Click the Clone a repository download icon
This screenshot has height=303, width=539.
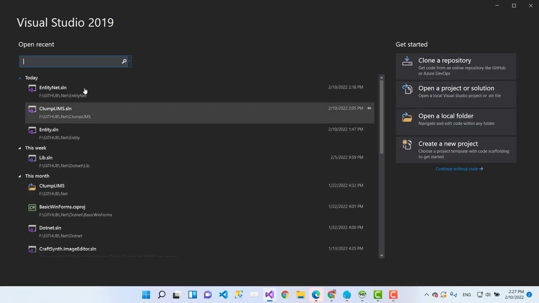pyautogui.click(x=407, y=61)
